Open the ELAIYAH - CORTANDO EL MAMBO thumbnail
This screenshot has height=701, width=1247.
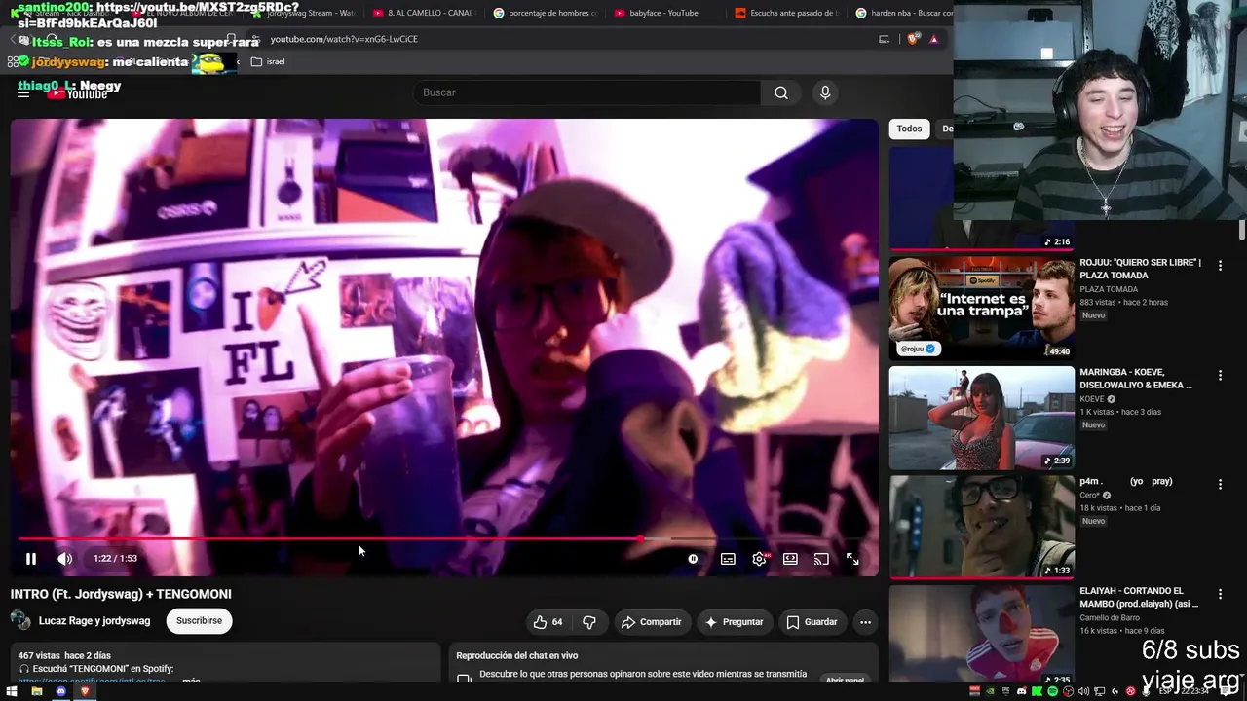pyautogui.click(x=981, y=634)
